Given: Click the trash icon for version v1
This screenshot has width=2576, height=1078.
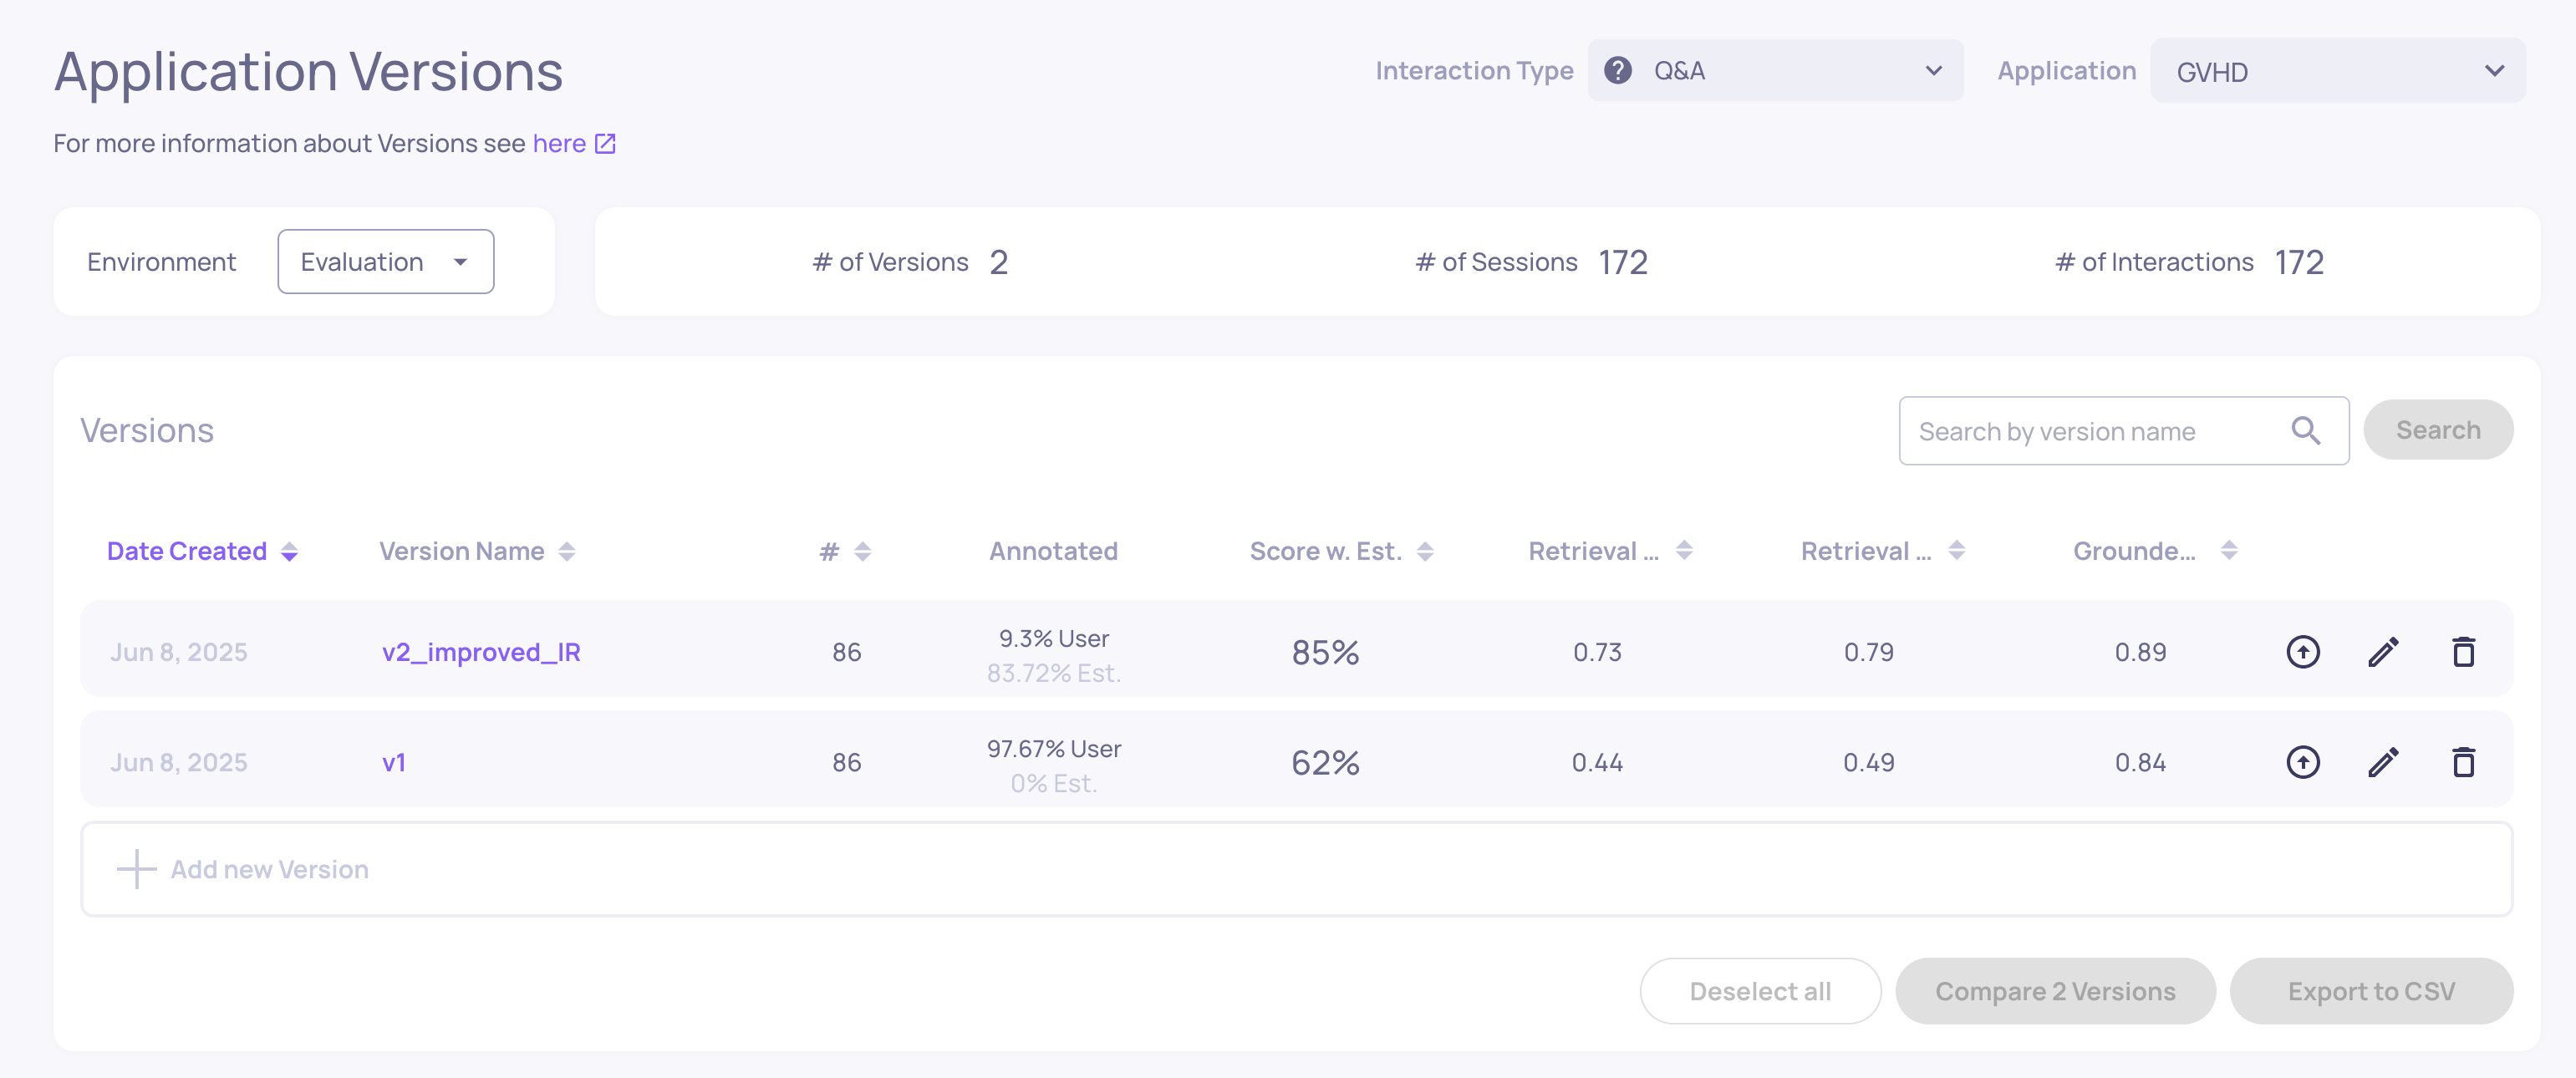Looking at the screenshot, I should pyautogui.click(x=2463, y=762).
